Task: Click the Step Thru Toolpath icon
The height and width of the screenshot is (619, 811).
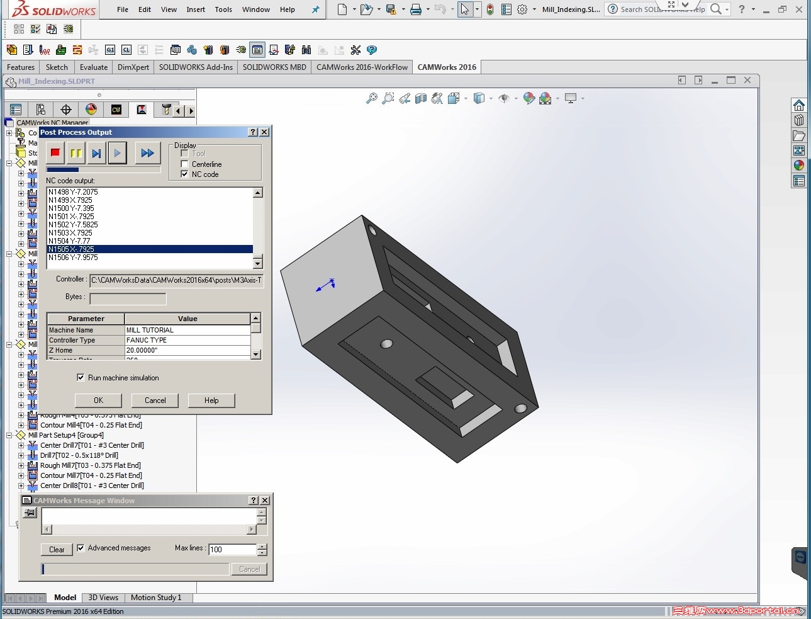Action: pos(77,50)
